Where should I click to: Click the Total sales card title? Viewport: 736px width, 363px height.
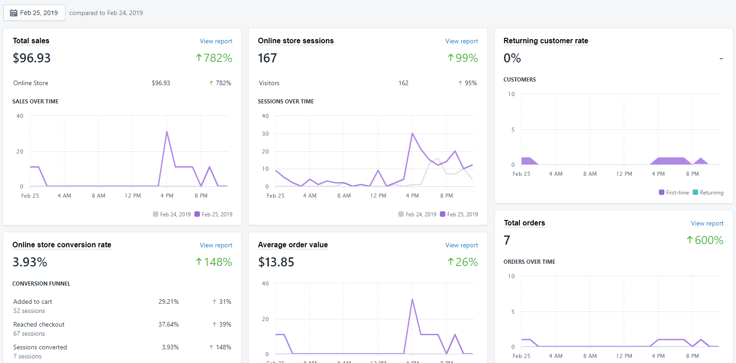31,41
